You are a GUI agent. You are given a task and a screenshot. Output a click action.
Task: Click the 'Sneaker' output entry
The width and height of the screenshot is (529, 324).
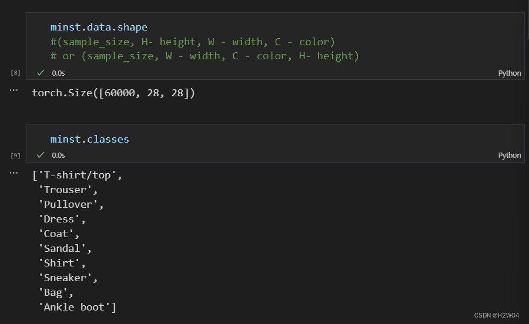[65, 278]
